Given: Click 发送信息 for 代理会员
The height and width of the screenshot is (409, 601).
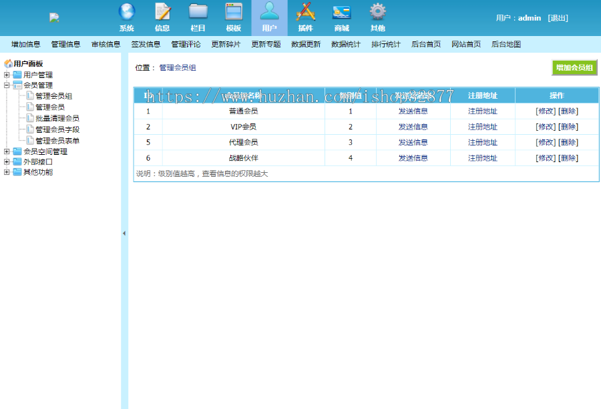Looking at the screenshot, I should [x=413, y=143].
